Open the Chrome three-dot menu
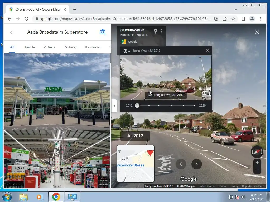 [261, 19]
